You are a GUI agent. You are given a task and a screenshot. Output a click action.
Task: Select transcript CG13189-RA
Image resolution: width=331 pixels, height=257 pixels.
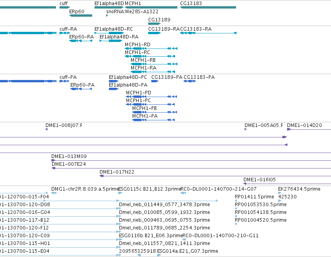tap(154, 33)
